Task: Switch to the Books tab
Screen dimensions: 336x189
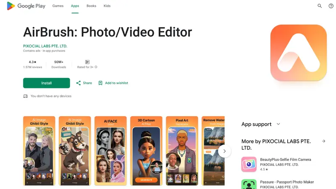Action: pyautogui.click(x=91, y=6)
